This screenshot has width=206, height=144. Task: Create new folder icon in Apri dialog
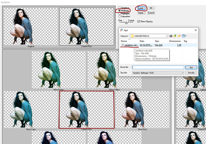(x=179, y=36)
